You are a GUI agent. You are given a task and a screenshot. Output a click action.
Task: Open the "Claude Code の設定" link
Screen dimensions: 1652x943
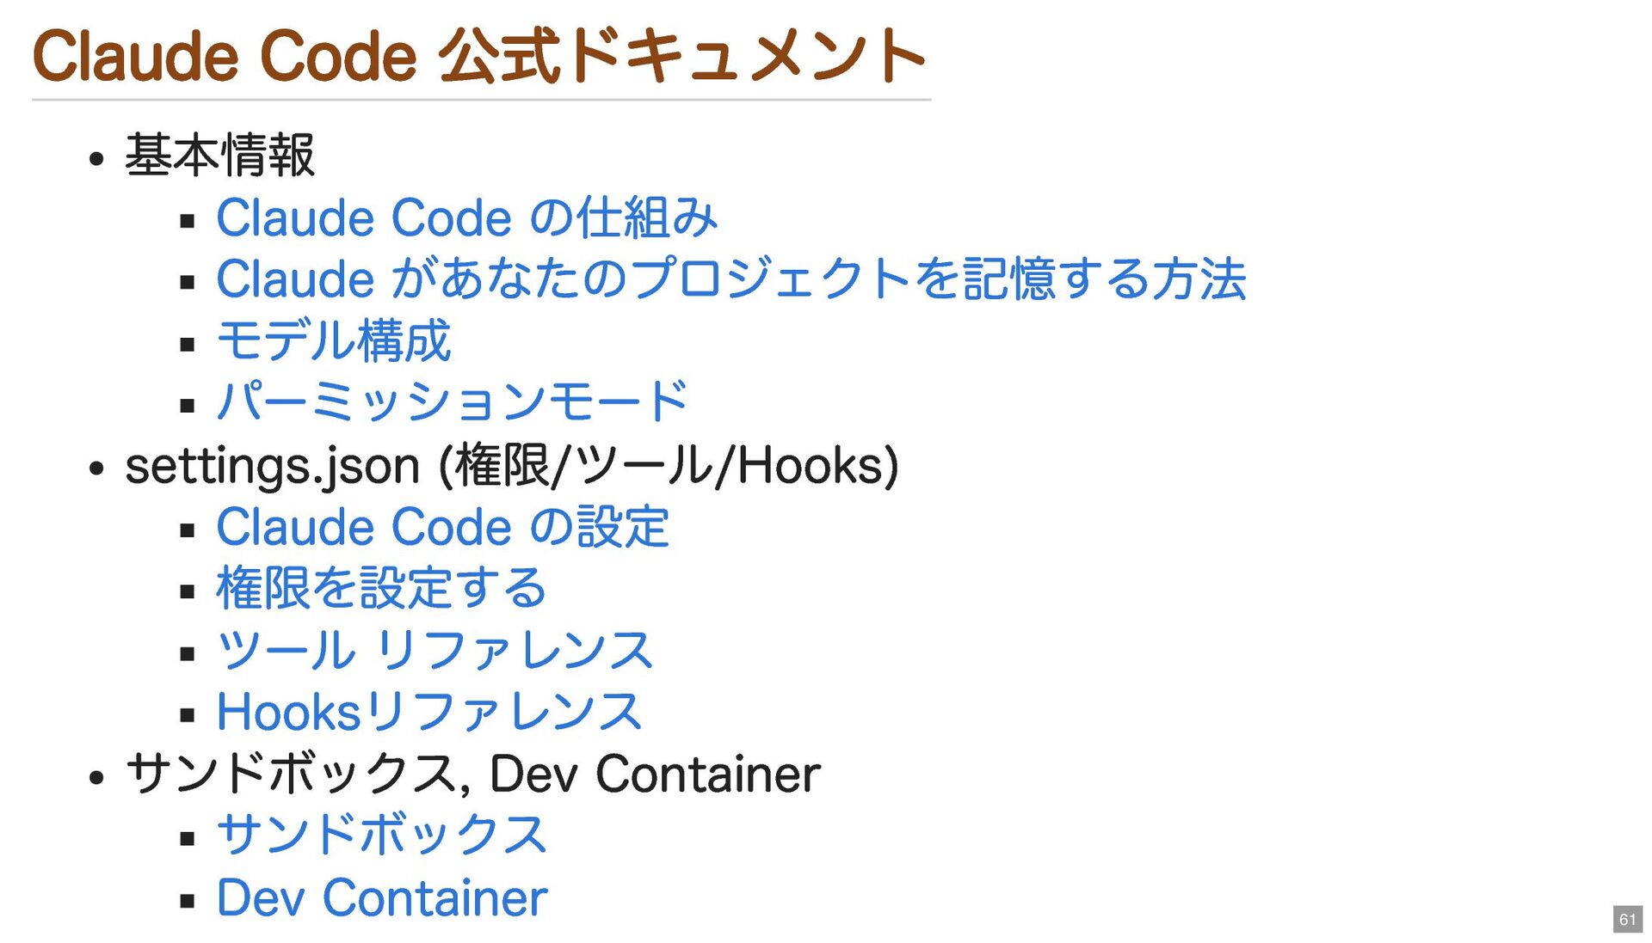[442, 527]
